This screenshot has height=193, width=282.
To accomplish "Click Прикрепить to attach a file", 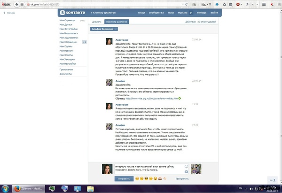I will [182, 178].
